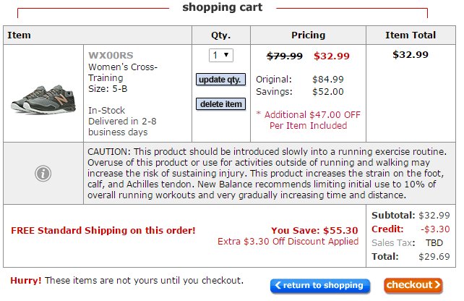
Task: Click return to shopping button
Action: click(320, 285)
